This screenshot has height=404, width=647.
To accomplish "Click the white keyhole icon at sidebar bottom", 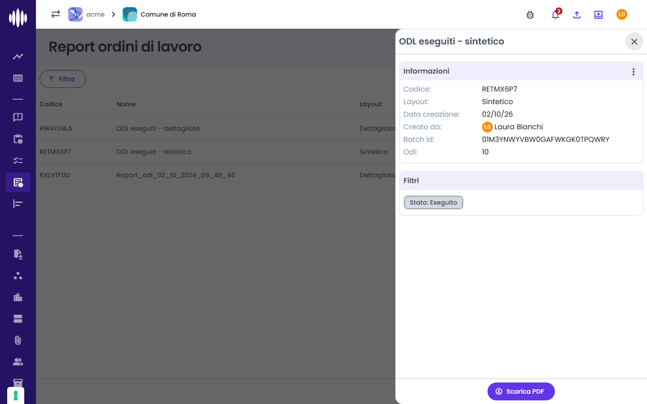I will click(16, 395).
